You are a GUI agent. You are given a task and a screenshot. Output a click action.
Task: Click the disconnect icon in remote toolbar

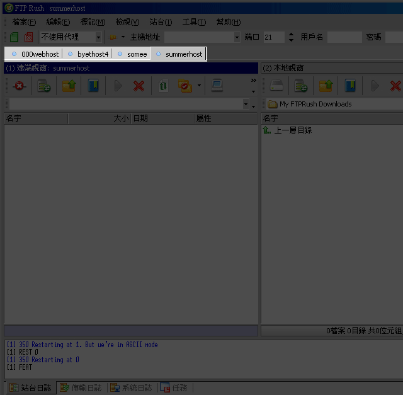[20, 86]
